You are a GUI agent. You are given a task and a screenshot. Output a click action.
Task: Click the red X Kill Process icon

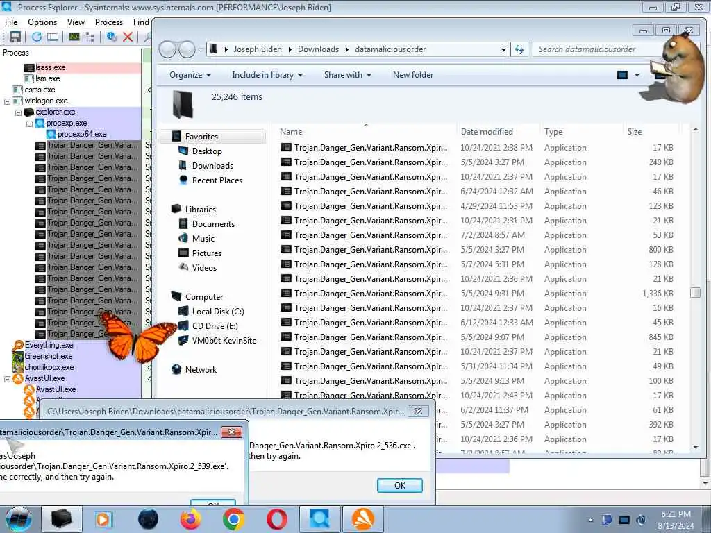point(128,37)
